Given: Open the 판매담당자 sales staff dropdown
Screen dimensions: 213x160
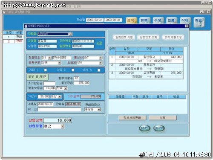Looking at the screenshot, I should click(x=99, y=109).
